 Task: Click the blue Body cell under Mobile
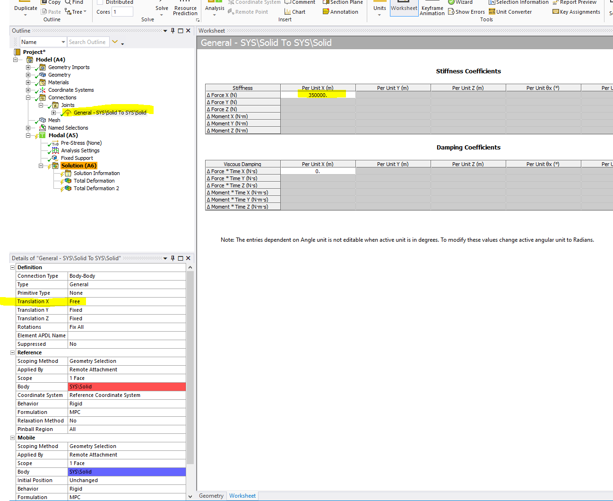(127, 472)
